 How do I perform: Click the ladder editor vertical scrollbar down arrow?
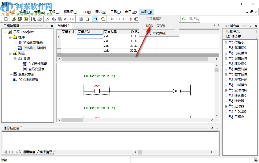217,115
